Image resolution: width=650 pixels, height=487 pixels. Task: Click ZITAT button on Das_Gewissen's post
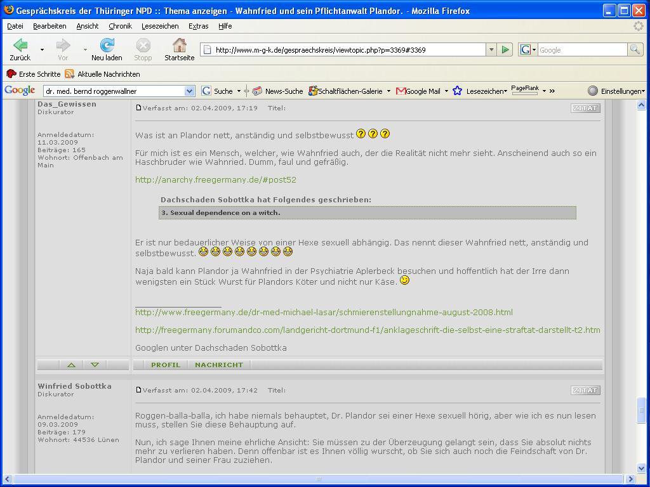[x=585, y=108]
